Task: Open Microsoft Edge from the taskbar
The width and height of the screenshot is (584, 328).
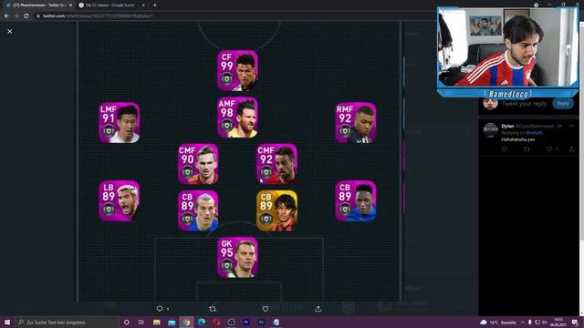Action: pos(202,322)
